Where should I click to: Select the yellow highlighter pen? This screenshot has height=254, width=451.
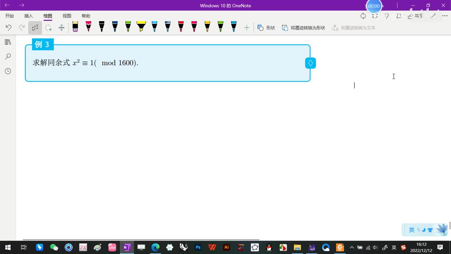141,26
